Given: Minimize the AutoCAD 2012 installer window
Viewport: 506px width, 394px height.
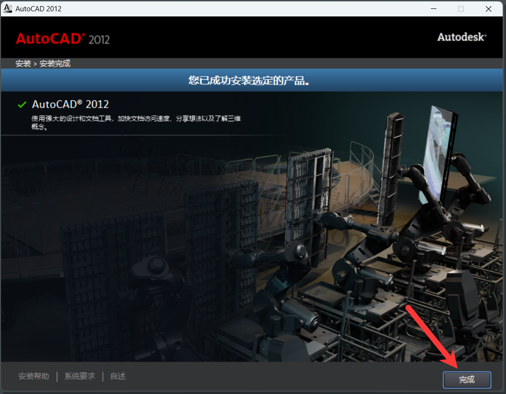Looking at the screenshot, I should coord(433,8).
